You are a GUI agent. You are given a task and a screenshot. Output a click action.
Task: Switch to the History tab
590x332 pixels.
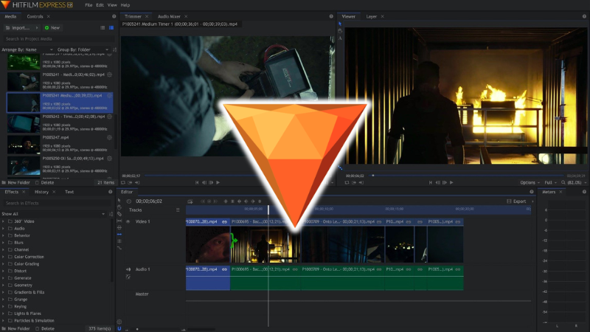click(x=41, y=192)
